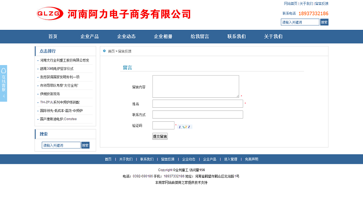Image resolution: width=363 pixels, height=215 pixels.
Task: Open 免责声明 footer link
Action: pyautogui.click(x=251, y=159)
